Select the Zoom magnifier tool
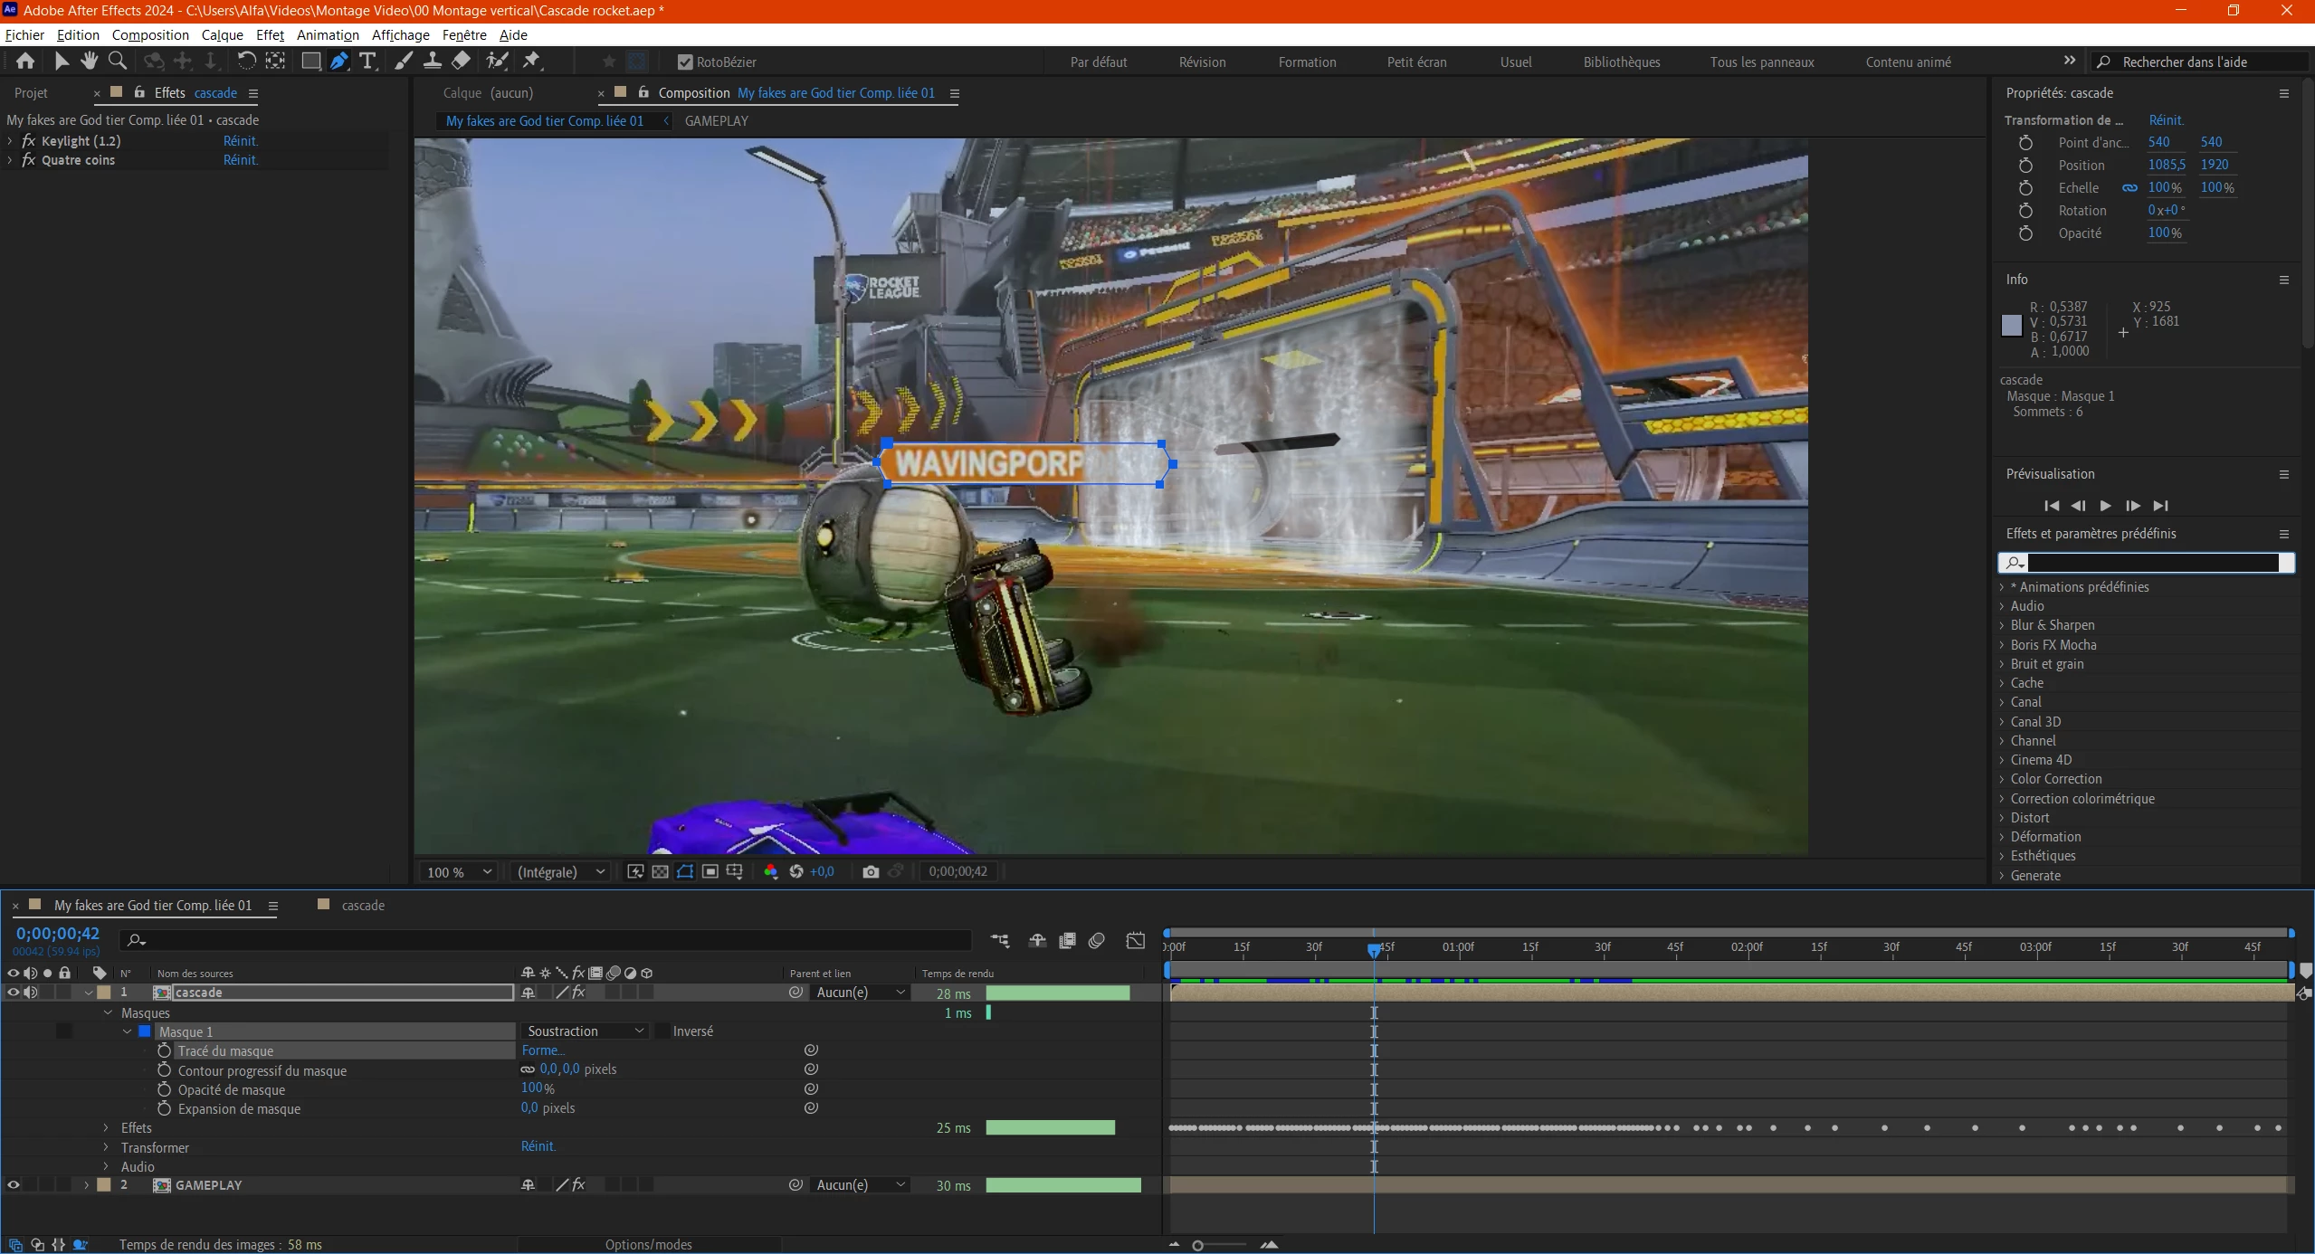This screenshot has width=2315, height=1254. pos(118,61)
